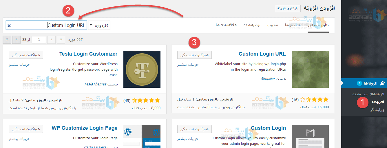Click the plugin search input field
The height and width of the screenshot is (148, 387).
46,25
